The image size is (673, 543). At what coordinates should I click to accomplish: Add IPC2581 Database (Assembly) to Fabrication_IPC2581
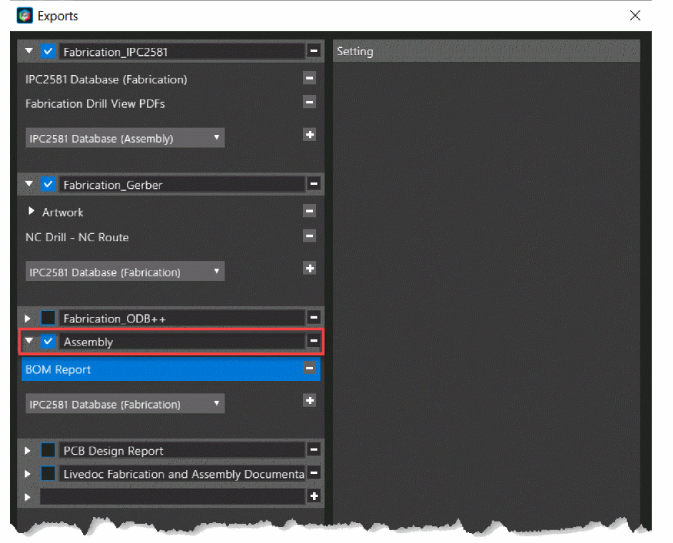pyautogui.click(x=310, y=135)
